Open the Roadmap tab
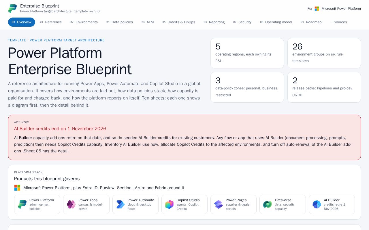369x230 pixels. [x=311, y=22]
